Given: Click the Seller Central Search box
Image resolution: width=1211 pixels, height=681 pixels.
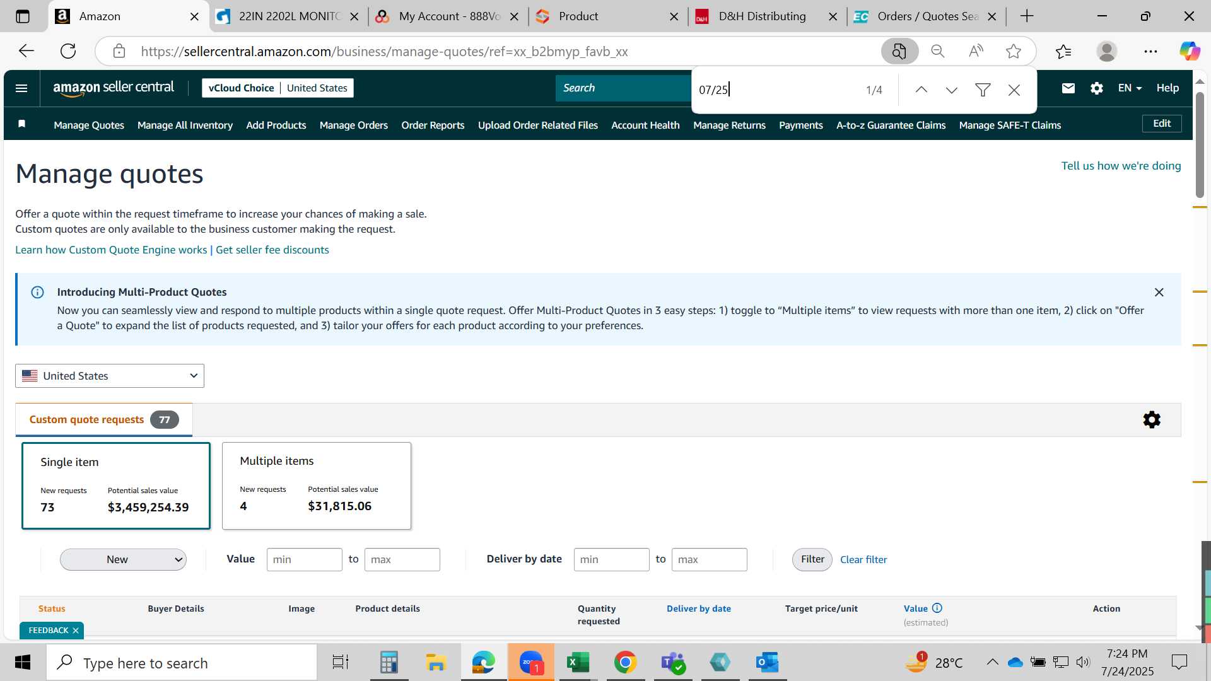Looking at the screenshot, I should coord(623,88).
